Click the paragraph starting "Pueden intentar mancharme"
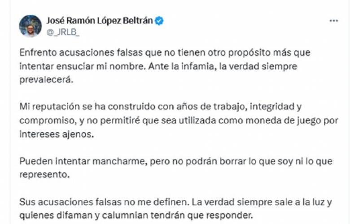350x224 pixels. point(165,168)
